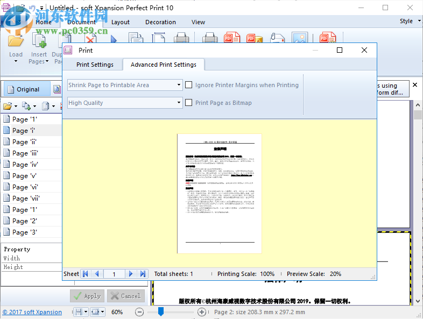The image size is (423, 319).
Task: Click the page with dimension line icon
Action: 159,38
